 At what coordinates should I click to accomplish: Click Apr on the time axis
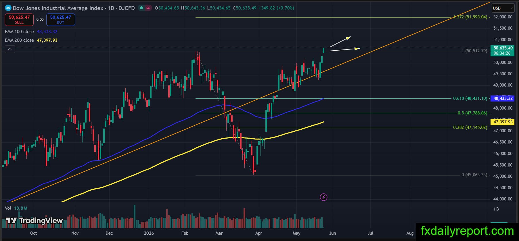258,233
